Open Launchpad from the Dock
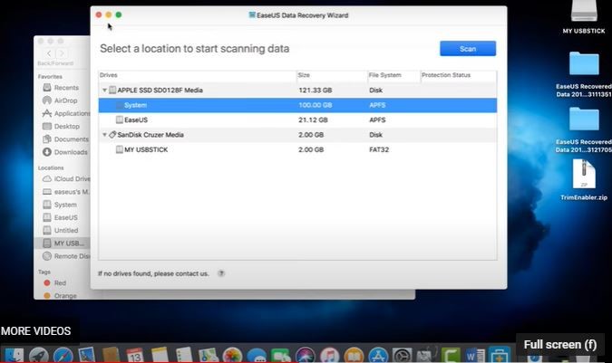 (38, 355)
